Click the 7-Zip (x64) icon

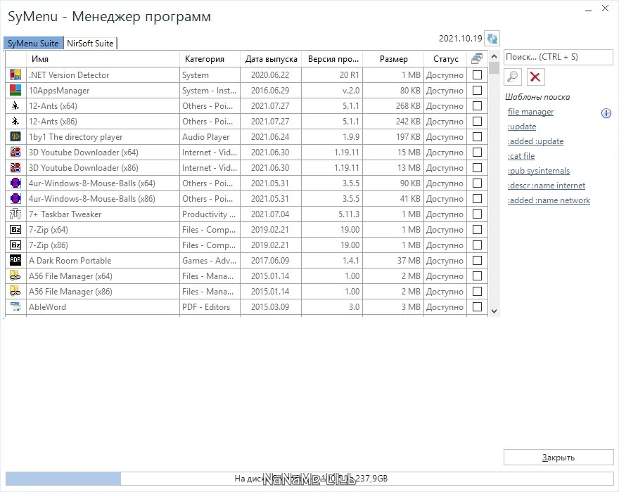pos(15,229)
